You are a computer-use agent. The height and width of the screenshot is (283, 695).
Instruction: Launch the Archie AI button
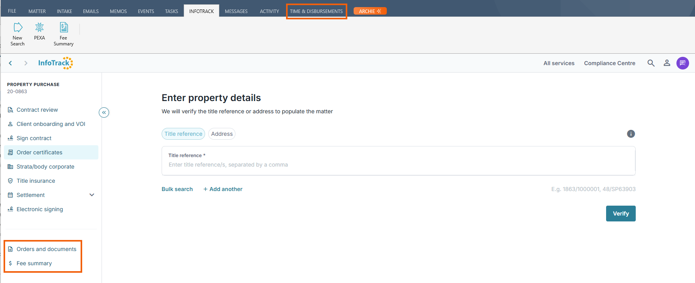pos(370,11)
